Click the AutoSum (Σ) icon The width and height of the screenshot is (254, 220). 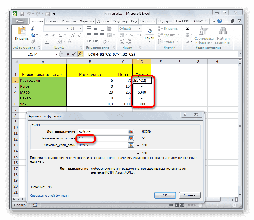[x=187, y=28]
